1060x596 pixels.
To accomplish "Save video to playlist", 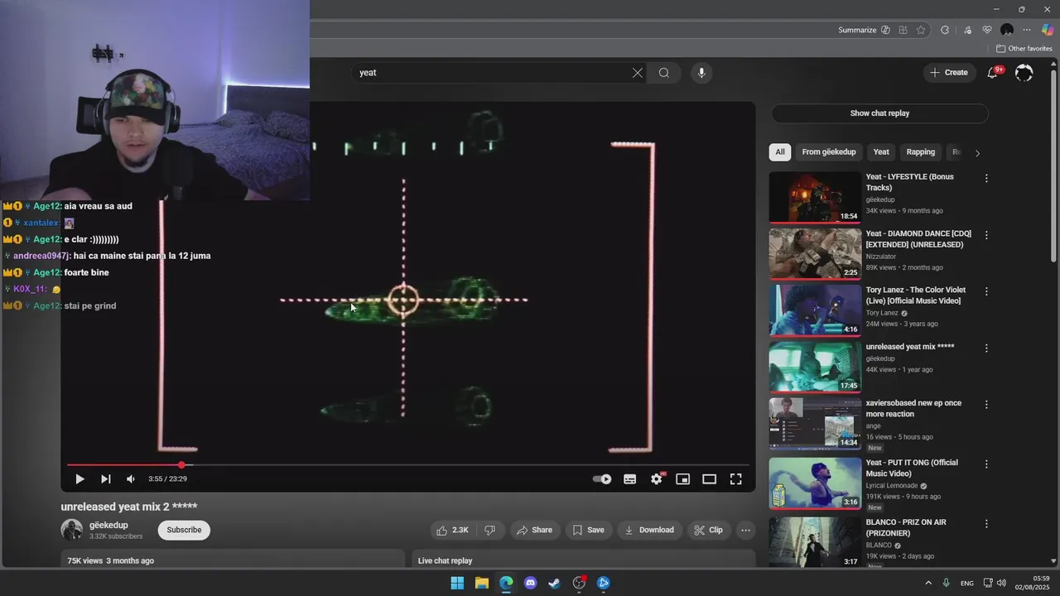I will click(x=588, y=530).
